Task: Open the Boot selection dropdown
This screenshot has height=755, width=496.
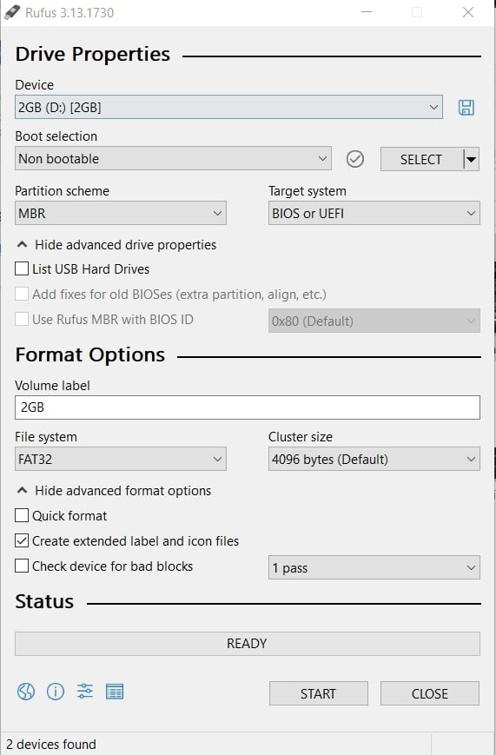Action: (x=173, y=158)
